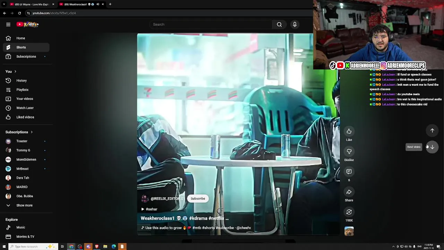Focus the YouTube Search field
Viewport: 444px width, 250px height.
click(211, 24)
